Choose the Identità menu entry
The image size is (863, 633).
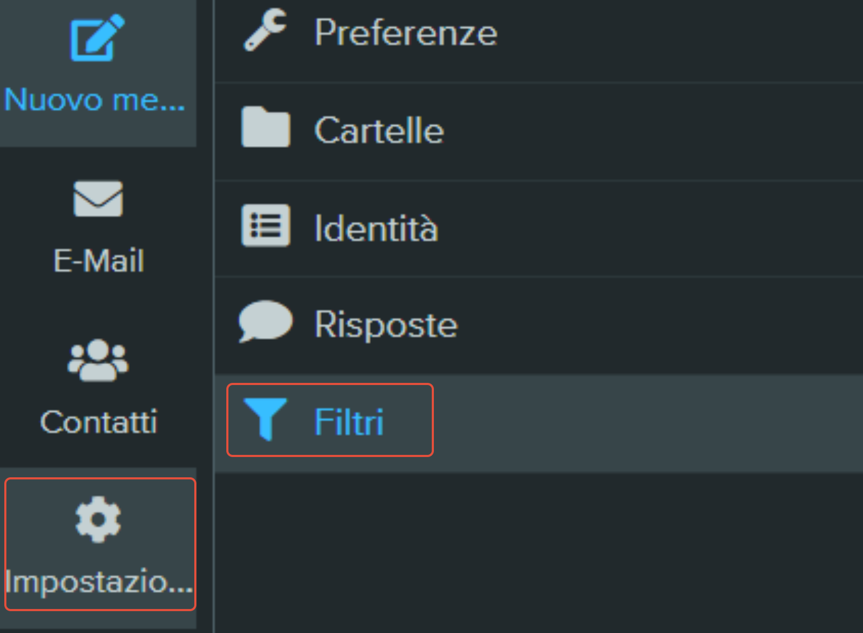point(539,229)
